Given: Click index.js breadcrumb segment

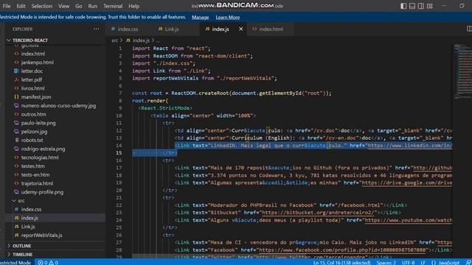Looking at the screenshot, I should 141,40.
